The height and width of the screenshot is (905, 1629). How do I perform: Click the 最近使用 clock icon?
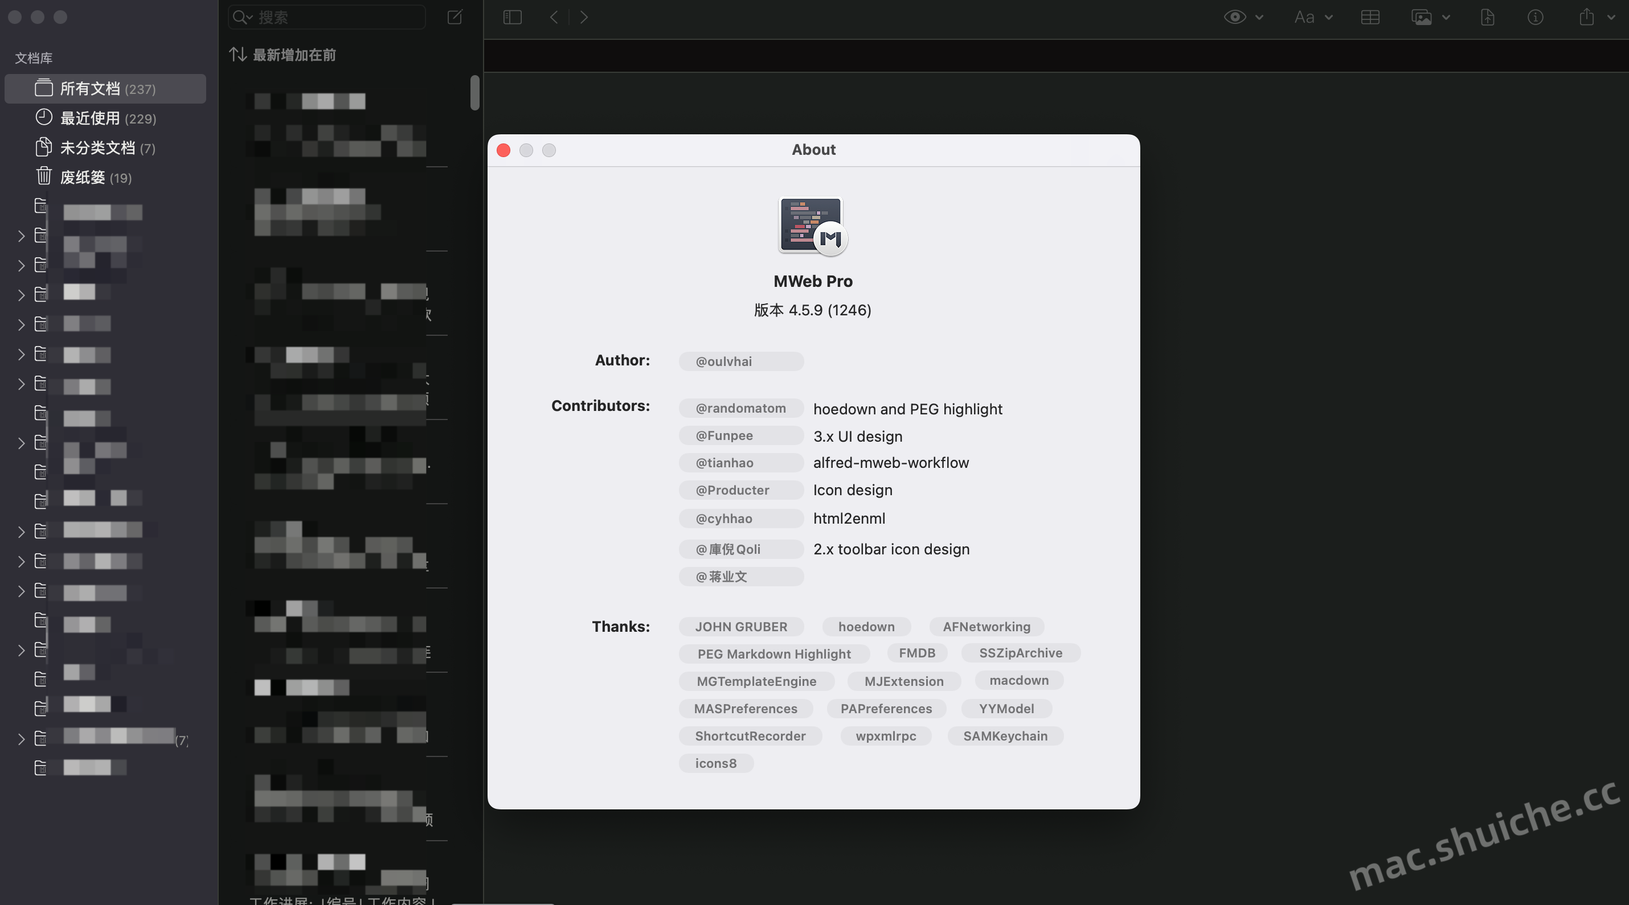click(x=44, y=117)
